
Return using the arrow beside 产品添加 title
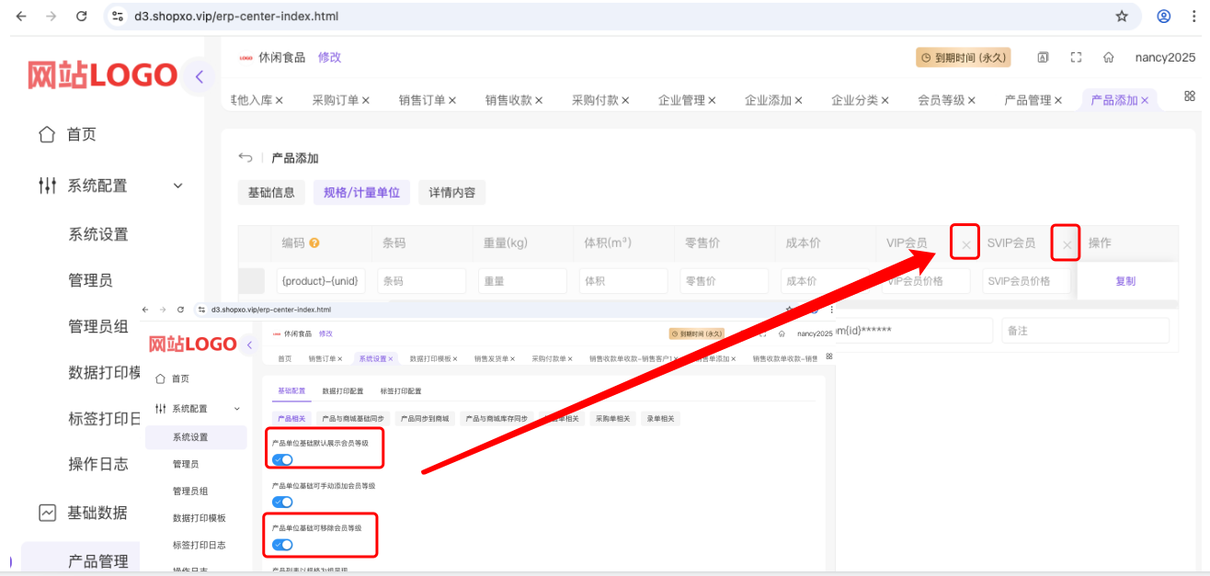click(245, 158)
